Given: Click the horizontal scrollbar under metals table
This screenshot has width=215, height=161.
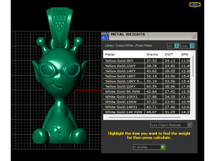Looking at the screenshot, I should click(x=145, y=117).
